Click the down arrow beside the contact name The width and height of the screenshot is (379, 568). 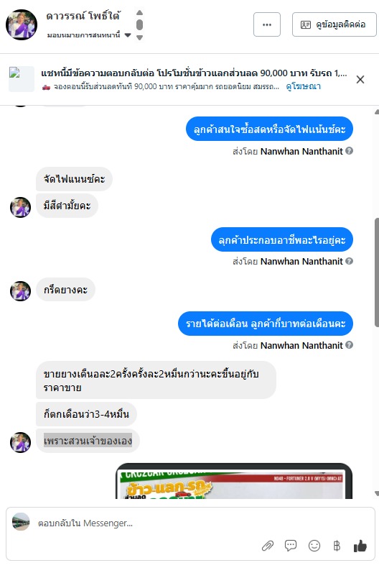point(139,37)
